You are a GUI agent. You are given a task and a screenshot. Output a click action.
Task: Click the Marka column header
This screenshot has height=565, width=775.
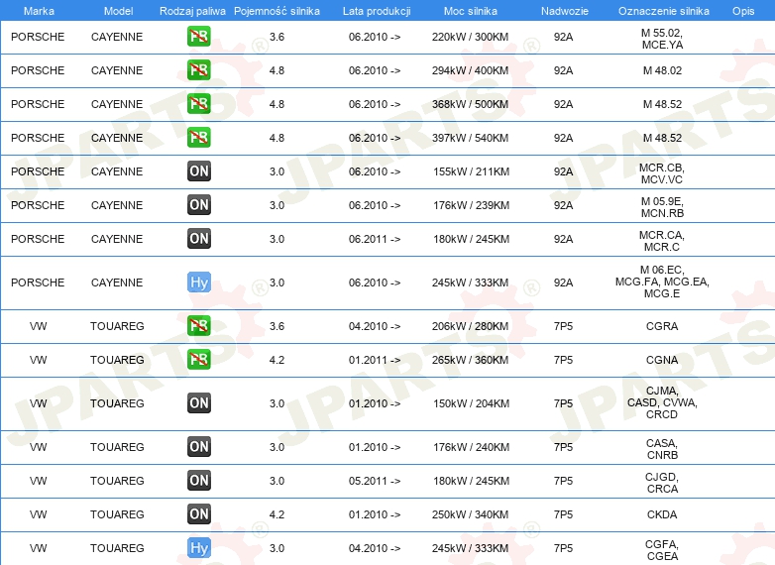coord(39,11)
